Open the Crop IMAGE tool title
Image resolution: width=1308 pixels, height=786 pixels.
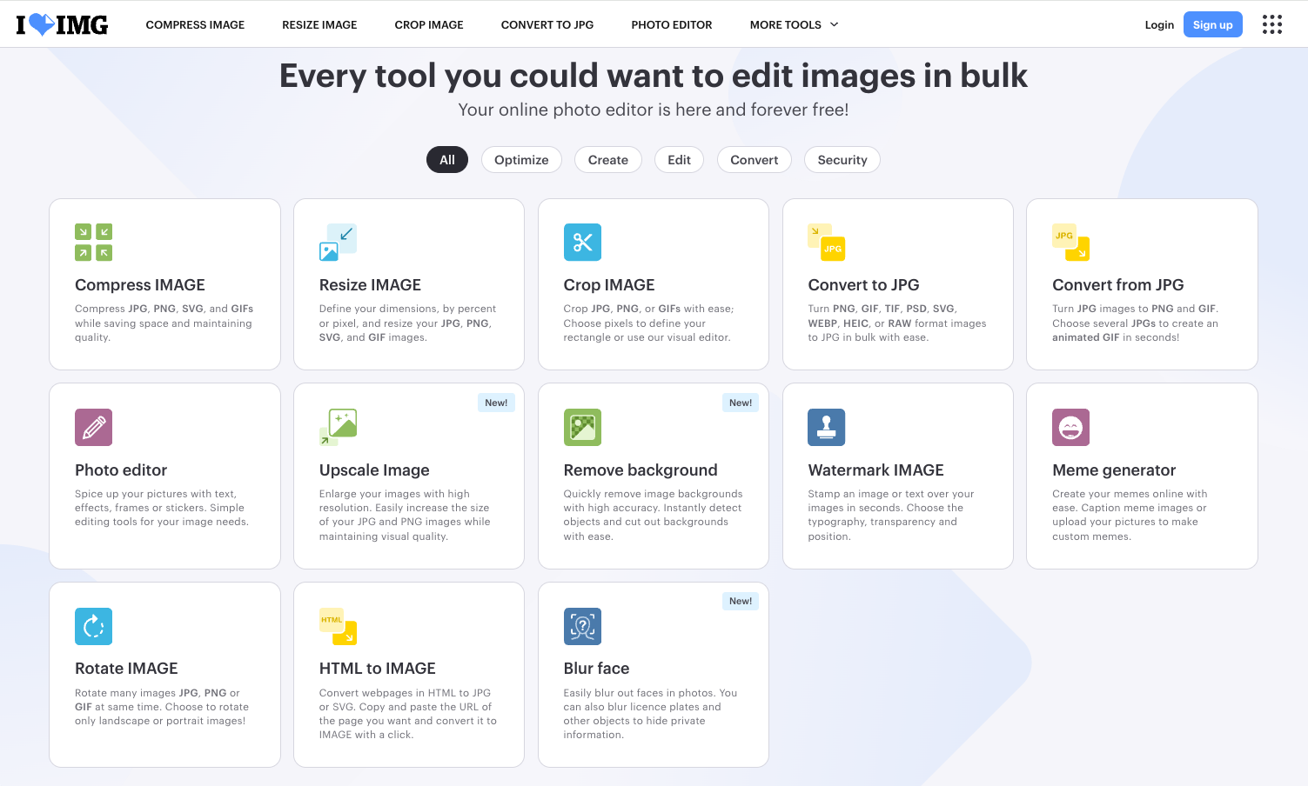pyautogui.click(x=609, y=285)
